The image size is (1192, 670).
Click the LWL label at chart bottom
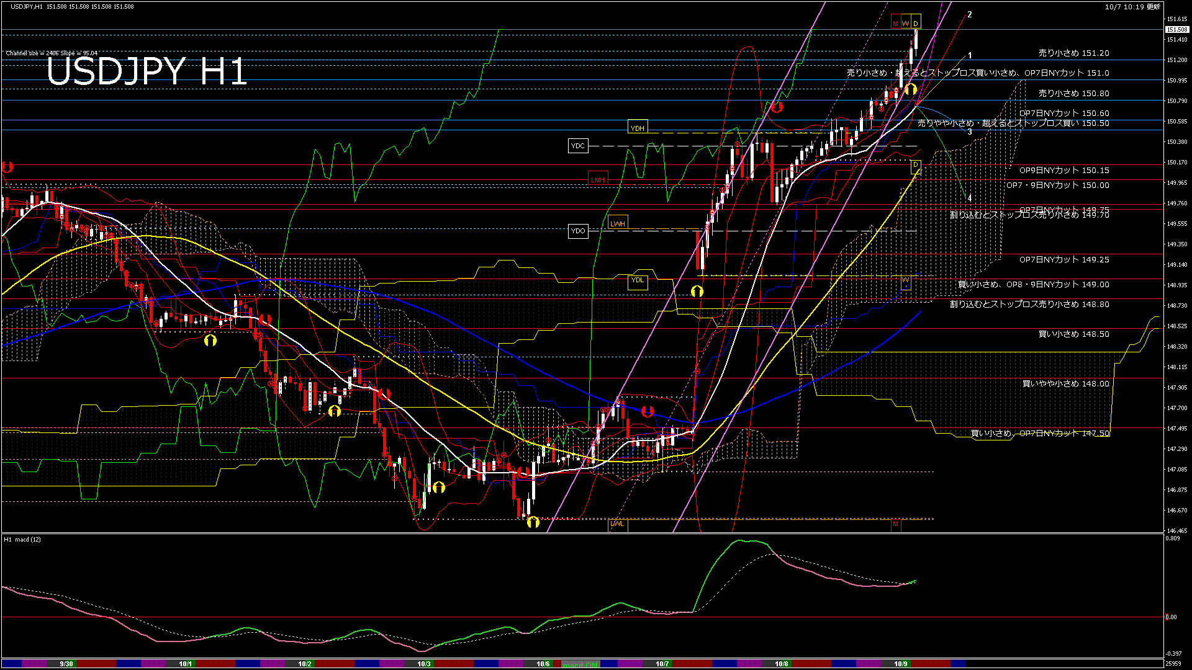pyautogui.click(x=617, y=524)
